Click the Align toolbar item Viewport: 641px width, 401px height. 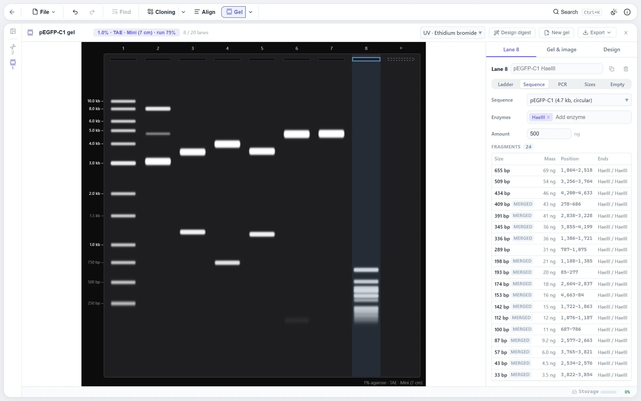[205, 12]
